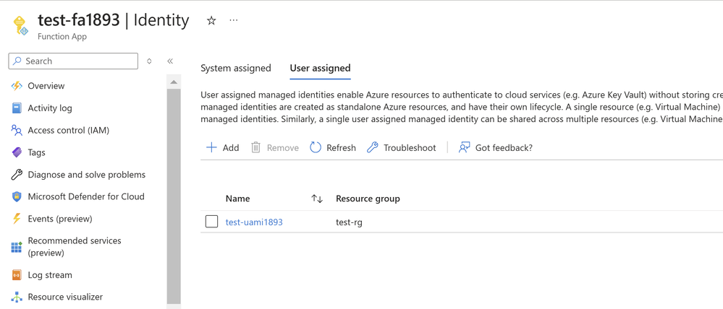Click the feedback person icon
Viewport: 723px width, 309px height.
tap(465, 147)
